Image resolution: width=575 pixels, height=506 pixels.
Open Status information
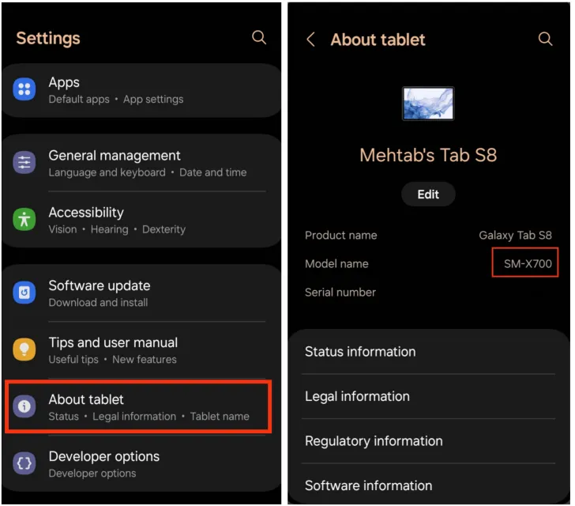(x=428, y=352)
